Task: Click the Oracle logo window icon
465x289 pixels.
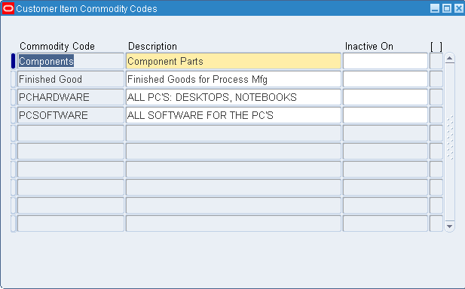Action: [x=8, y=8]
